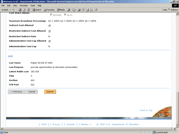Click the Back to Top link

point(145,110)
